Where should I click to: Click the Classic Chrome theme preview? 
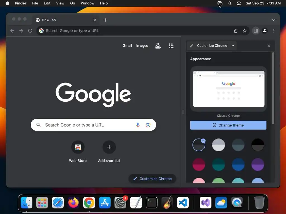[x=228, y=89]
